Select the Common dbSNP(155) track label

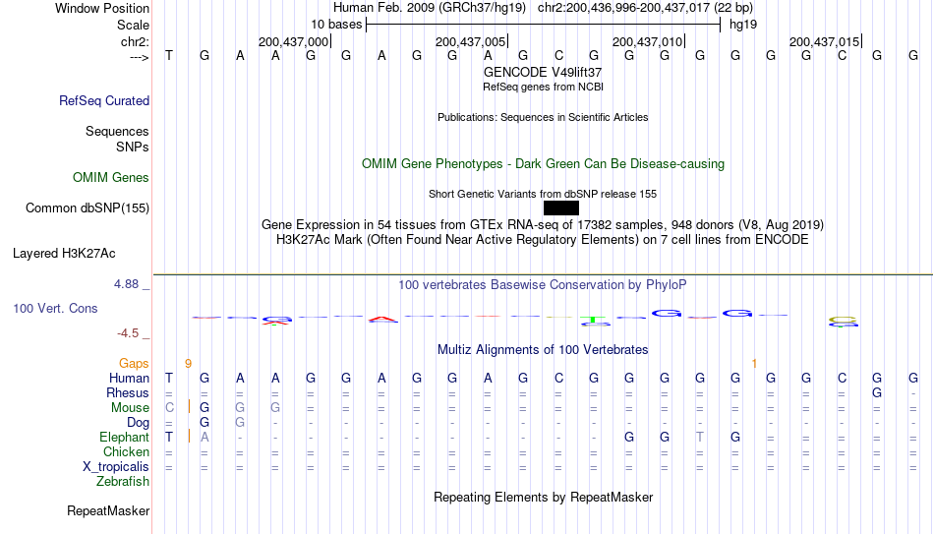click(87, 208)
